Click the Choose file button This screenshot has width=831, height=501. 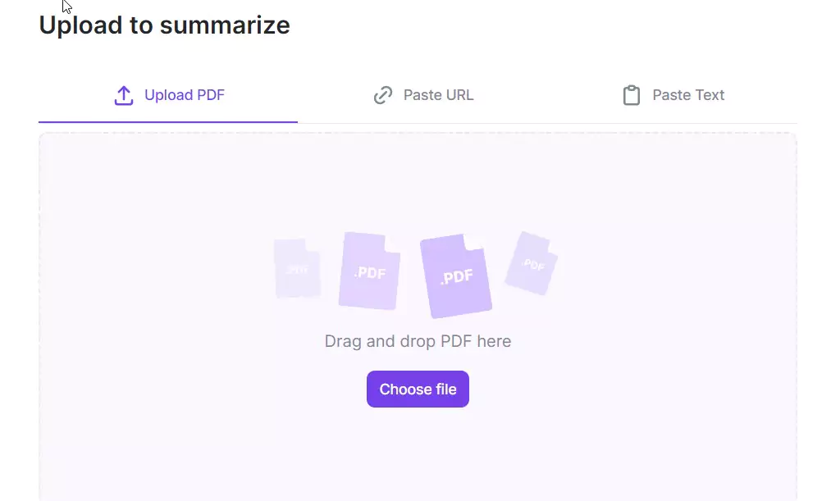418,389
